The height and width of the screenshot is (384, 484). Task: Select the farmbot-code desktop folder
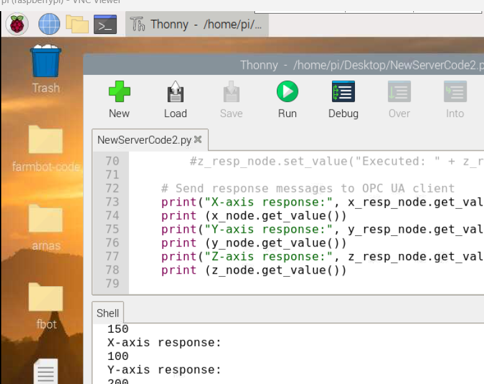click(46, 149)
